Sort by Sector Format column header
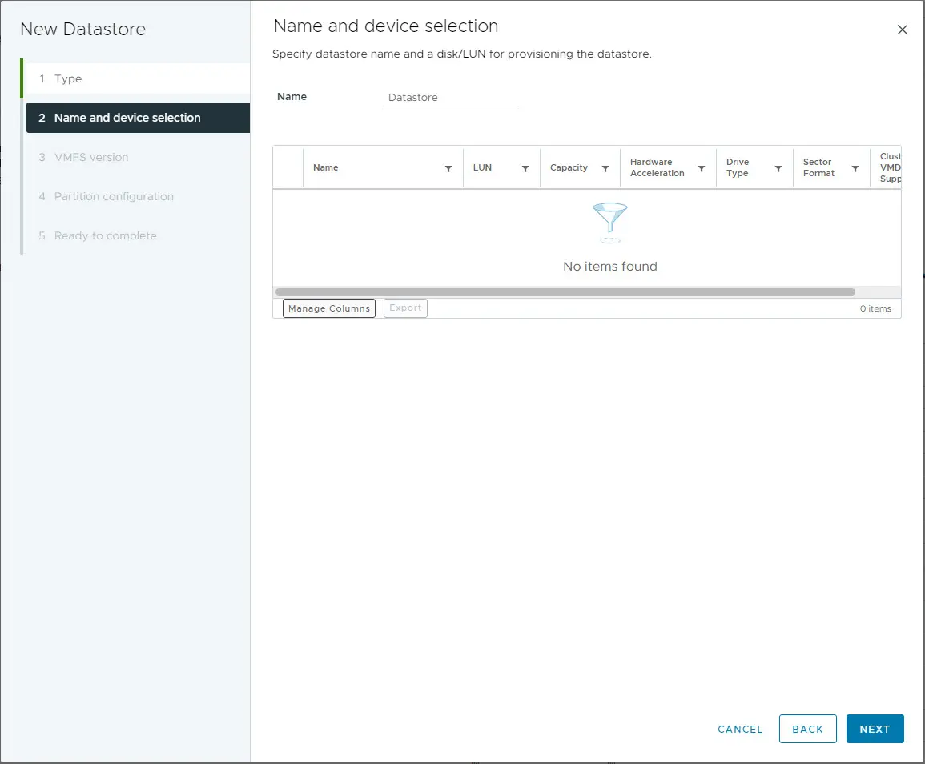The width and height of the screenshot is (925, 764). [818, 167]
